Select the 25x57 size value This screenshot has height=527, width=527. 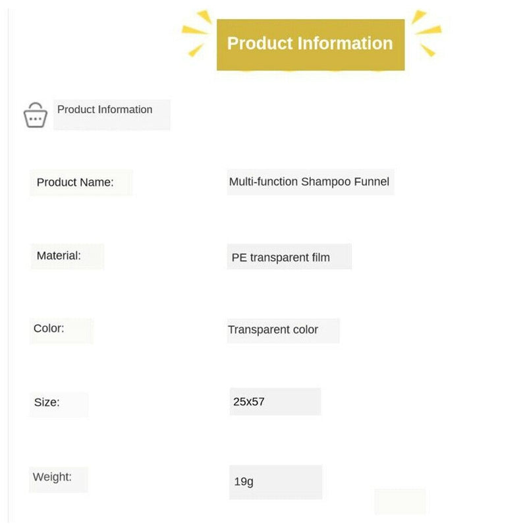(x=249, y=401)
